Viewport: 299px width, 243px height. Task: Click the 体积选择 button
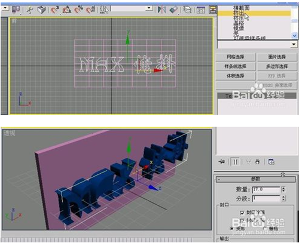click(236, 76)
